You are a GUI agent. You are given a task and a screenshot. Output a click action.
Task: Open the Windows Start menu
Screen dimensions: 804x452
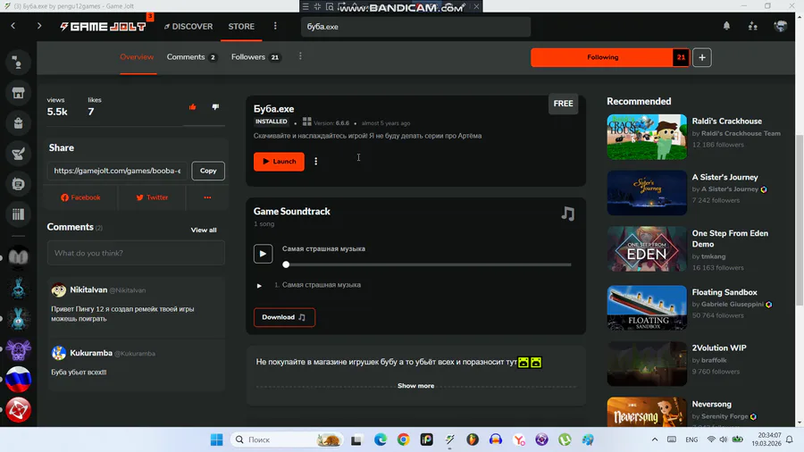tap(217, 439)
